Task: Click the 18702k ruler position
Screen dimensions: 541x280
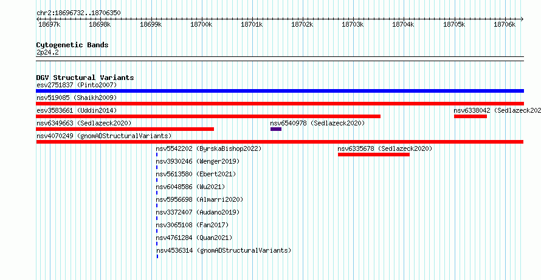Action: click(302, 24)
